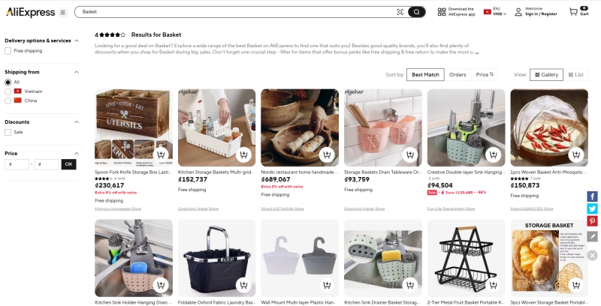Open the categories hamburger menu
Screen dimensions: 601x306
[62, 12]
